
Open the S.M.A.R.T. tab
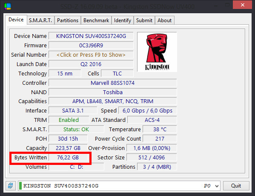[x=40, y=20]
